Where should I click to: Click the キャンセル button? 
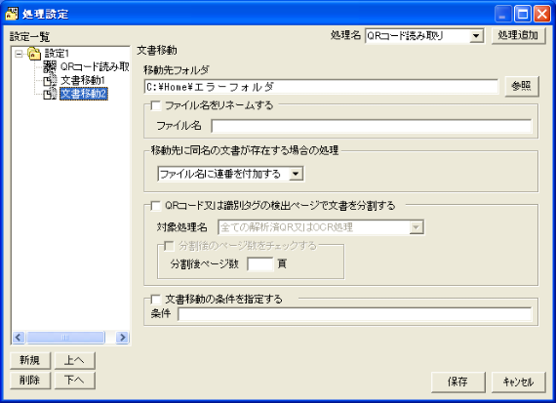pos(518,382)
